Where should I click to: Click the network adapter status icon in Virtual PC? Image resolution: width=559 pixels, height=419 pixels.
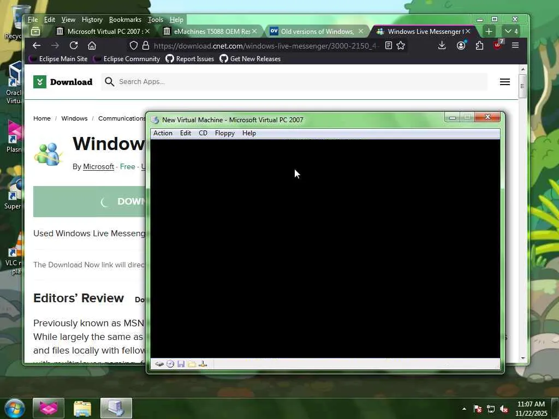[203, 364]
